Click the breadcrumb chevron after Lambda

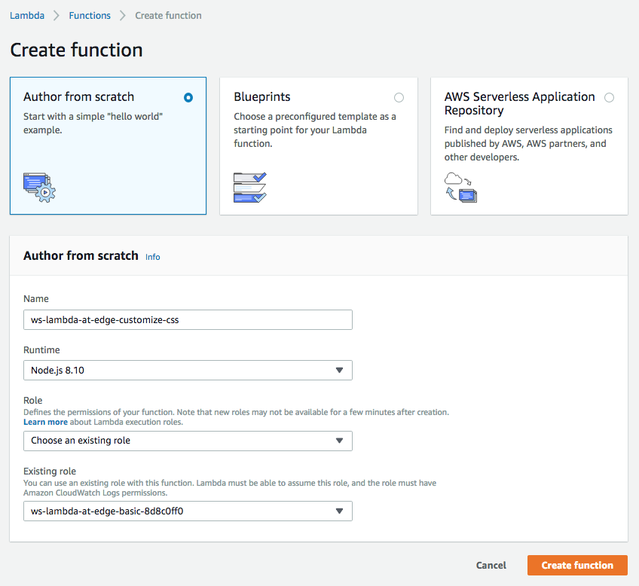(x=57, y=16)
